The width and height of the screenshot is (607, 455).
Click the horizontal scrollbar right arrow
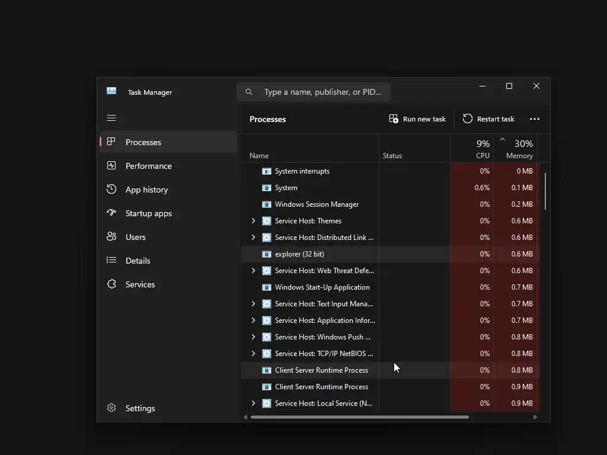pos(535,417)
